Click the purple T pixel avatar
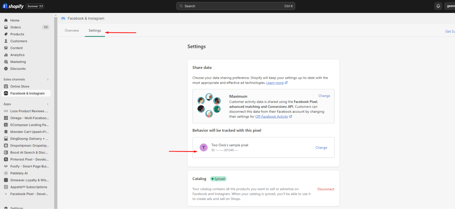Viewport: 455px width, 209px height. [204, 147]
